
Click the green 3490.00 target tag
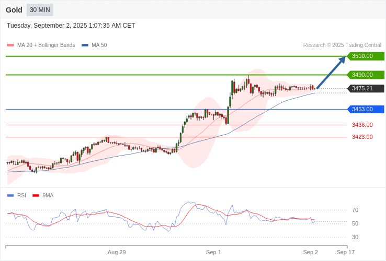point(365,75)
